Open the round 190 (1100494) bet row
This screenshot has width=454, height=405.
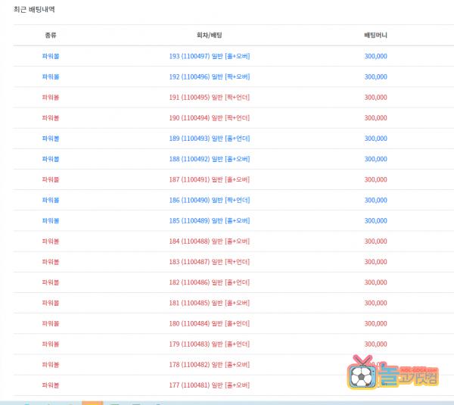pyautogui.click(x=210, y=118)
